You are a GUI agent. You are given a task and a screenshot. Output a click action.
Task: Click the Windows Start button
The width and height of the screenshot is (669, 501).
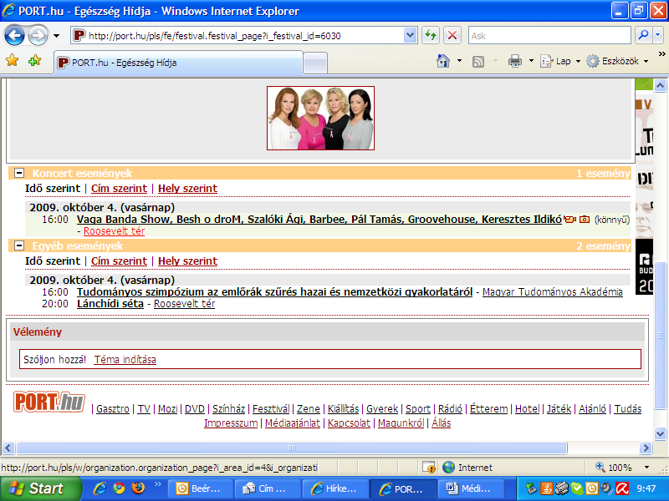pyautogui.click(x=40, y=488)
